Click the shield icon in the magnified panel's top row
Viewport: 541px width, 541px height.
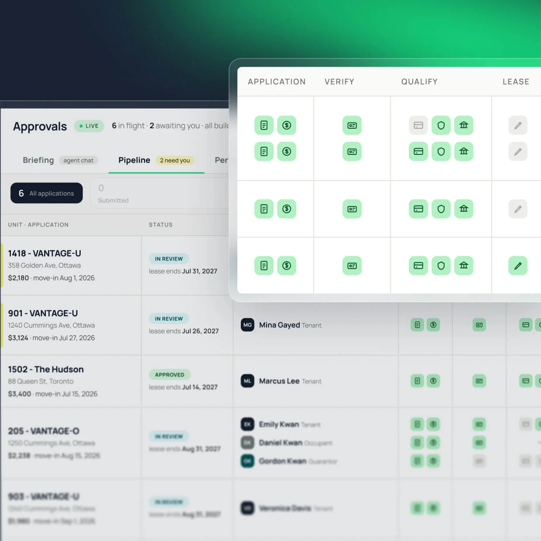coord(441,125)
